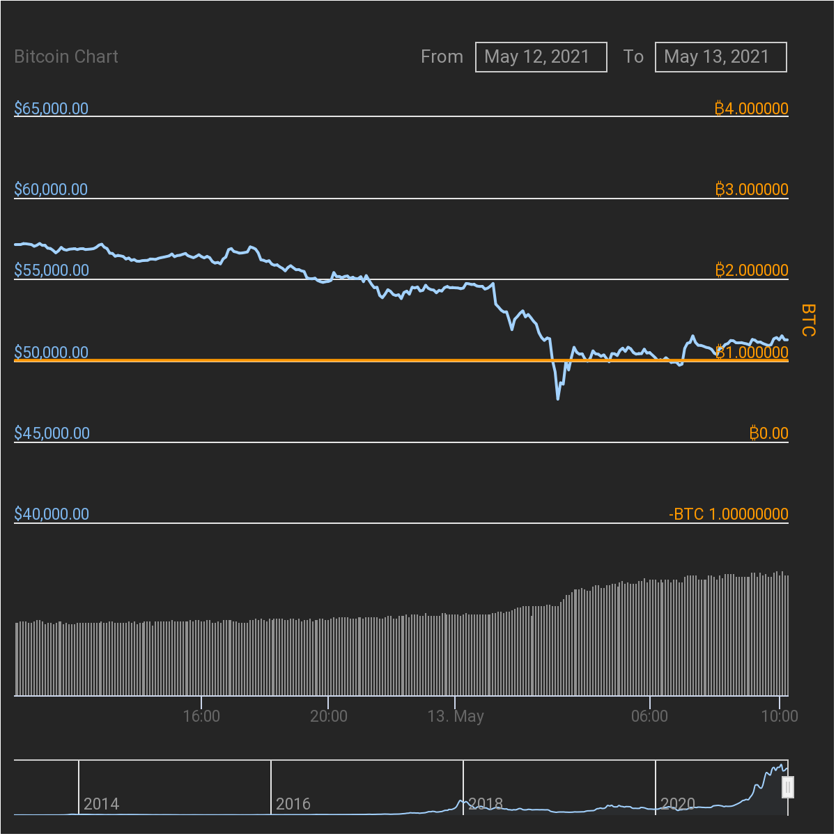This screenshot has width=836, height=836.
Task: Click the 13. May date axis label
Action: tap(456, 716)
